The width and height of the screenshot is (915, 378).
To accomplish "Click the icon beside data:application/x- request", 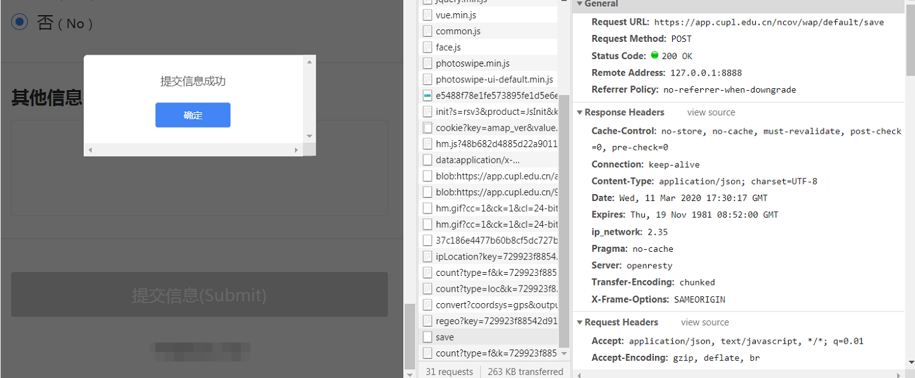I will point(428,160).
